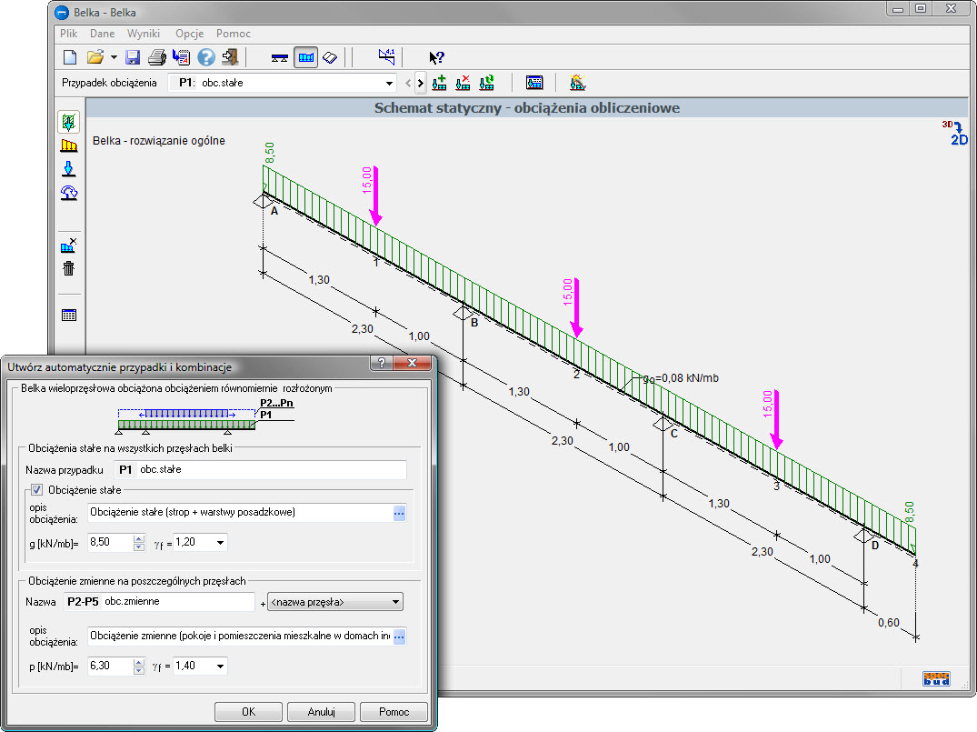The image size is (977, 732).
Task: Increase g [kN/mb] value with spinner up arrow
Action: tap(139, 538)
